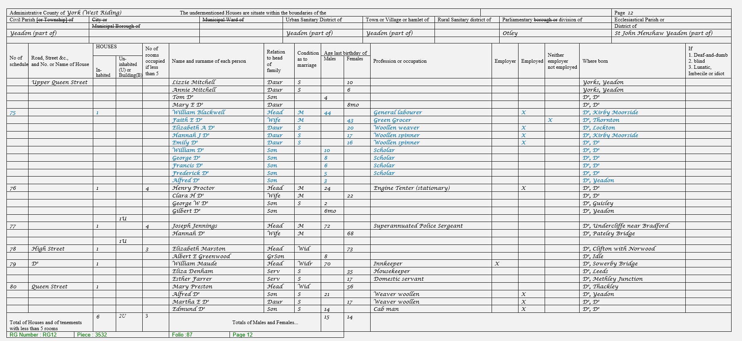The height and width of the screenshot is (341, 742).
Task: Select the Relation to head of family header
Action: (276, 61)
